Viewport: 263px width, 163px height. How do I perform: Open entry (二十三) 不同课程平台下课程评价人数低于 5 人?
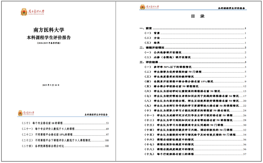point(65,140)
